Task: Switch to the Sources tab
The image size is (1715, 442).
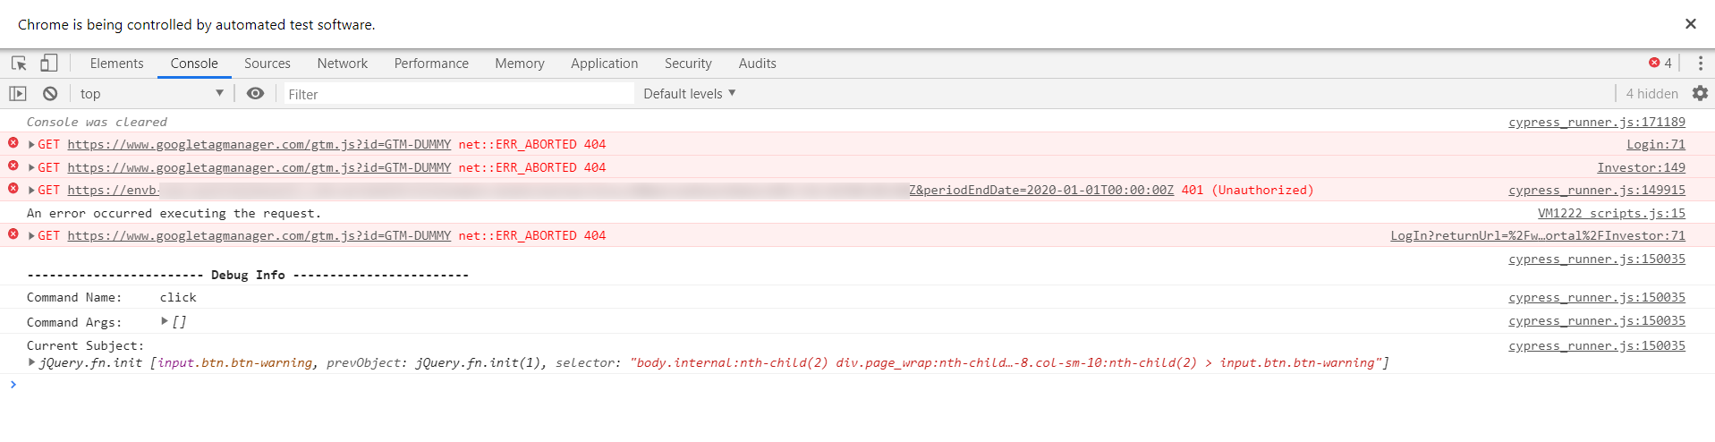Action: click(267, 64)
